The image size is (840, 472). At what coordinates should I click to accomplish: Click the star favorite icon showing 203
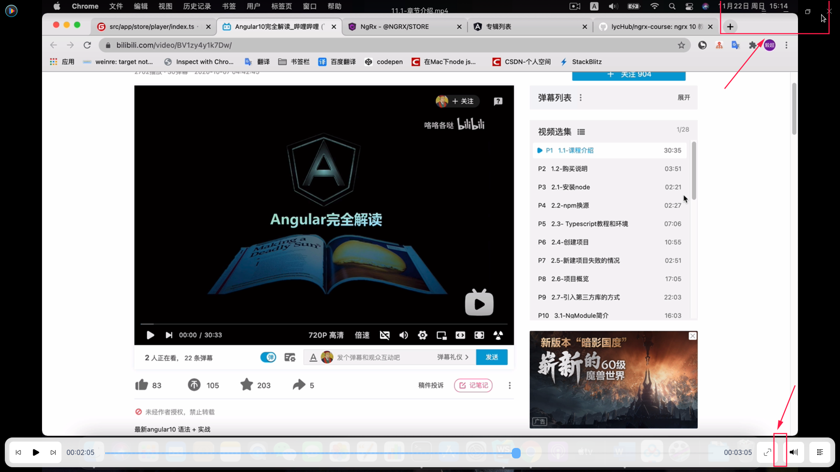point(247,385)
